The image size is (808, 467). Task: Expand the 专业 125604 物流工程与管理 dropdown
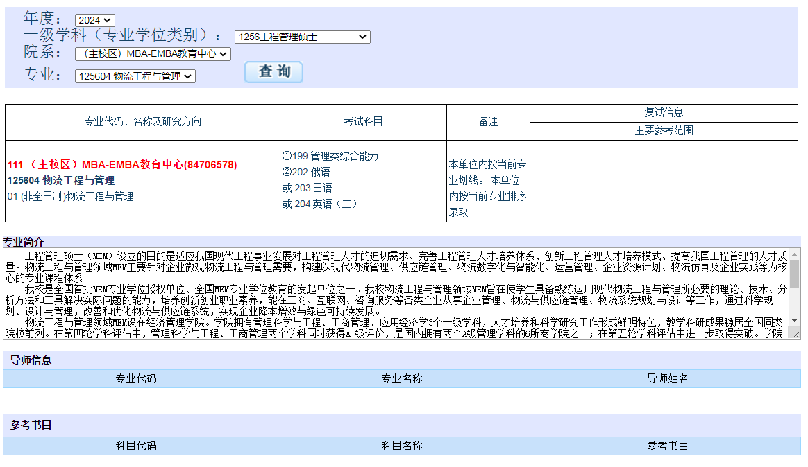click(135, 76)
